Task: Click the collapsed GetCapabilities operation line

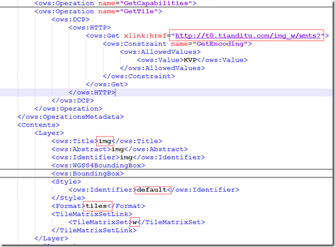Action: pos(115,3)
